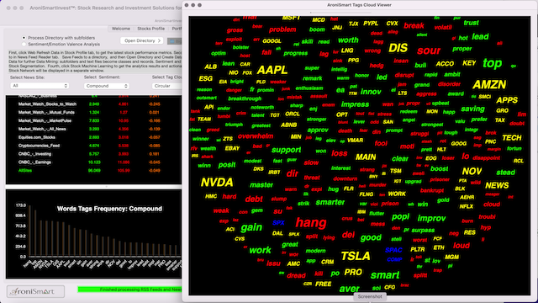Click the AAPL tag in the cloud
The width and height of the screenshot is (538, 303).
pos(272,70)
